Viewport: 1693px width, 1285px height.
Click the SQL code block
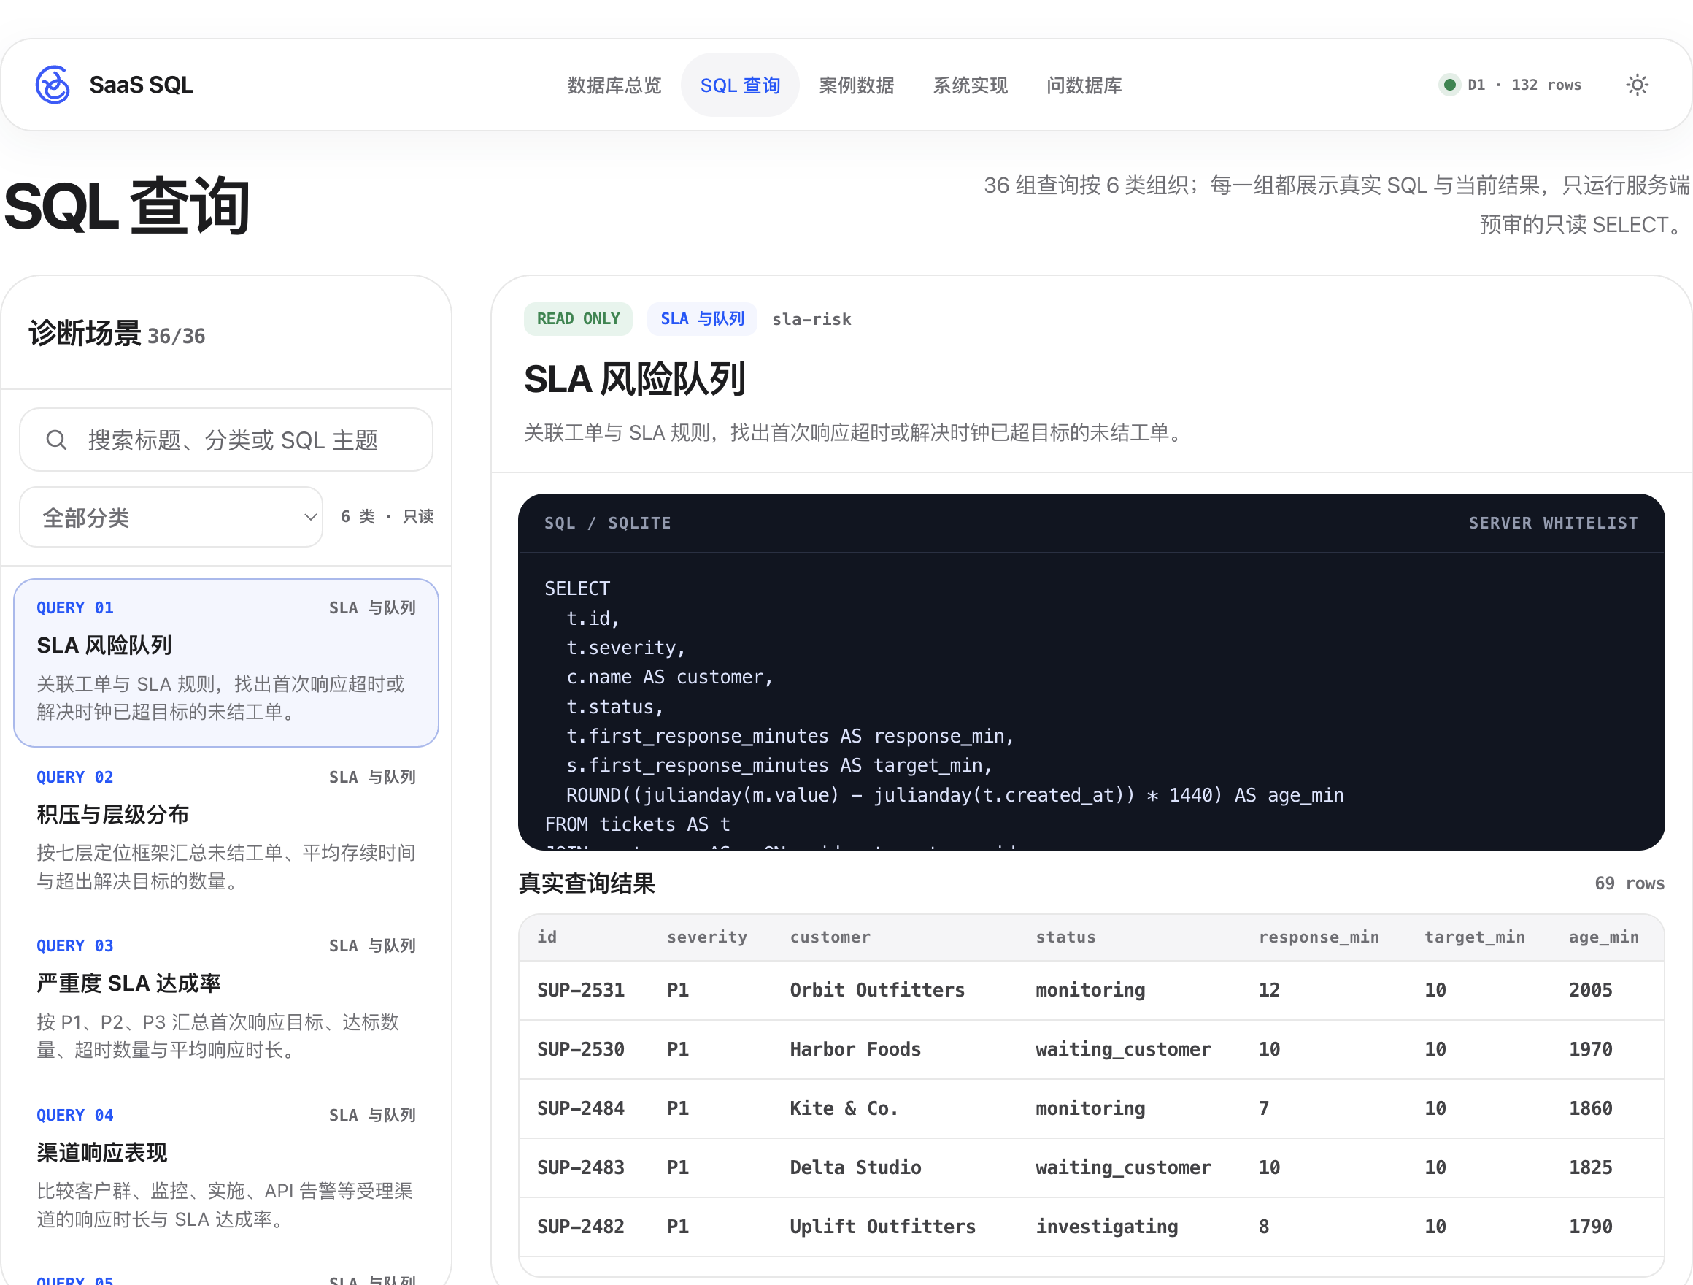1091,672
